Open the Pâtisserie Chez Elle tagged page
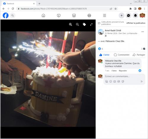This screenshot has height=139, width=148. (115, 41)
